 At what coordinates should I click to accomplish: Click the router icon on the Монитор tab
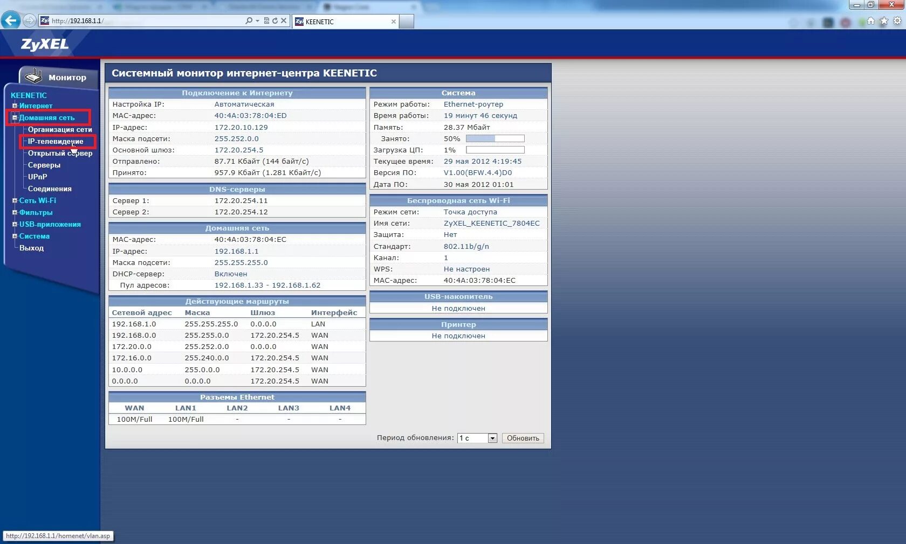pos(33,76)
